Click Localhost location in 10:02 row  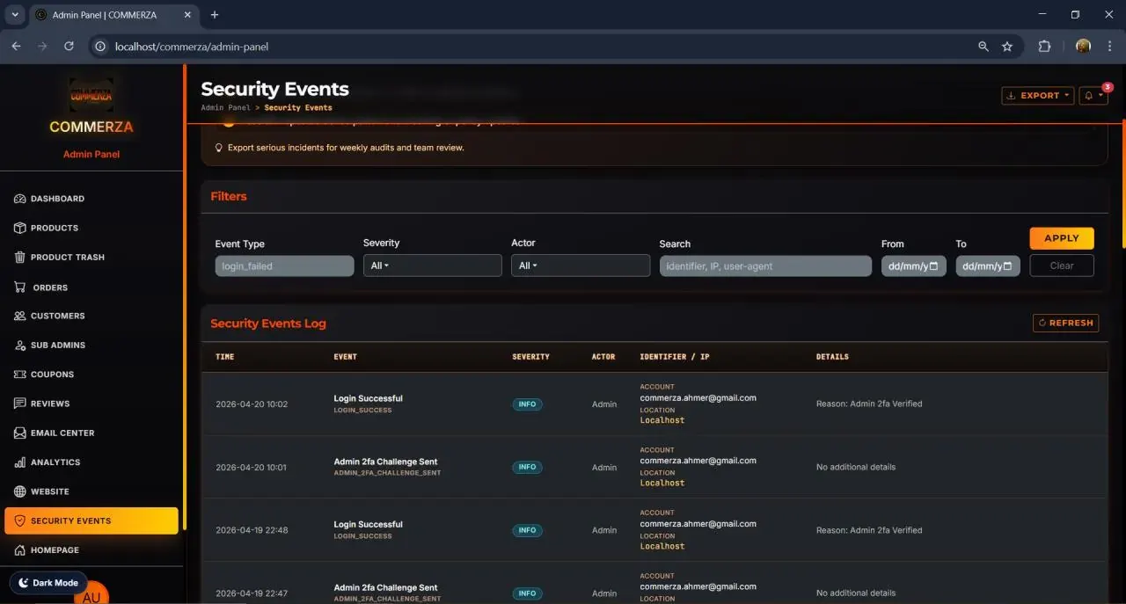662,420
